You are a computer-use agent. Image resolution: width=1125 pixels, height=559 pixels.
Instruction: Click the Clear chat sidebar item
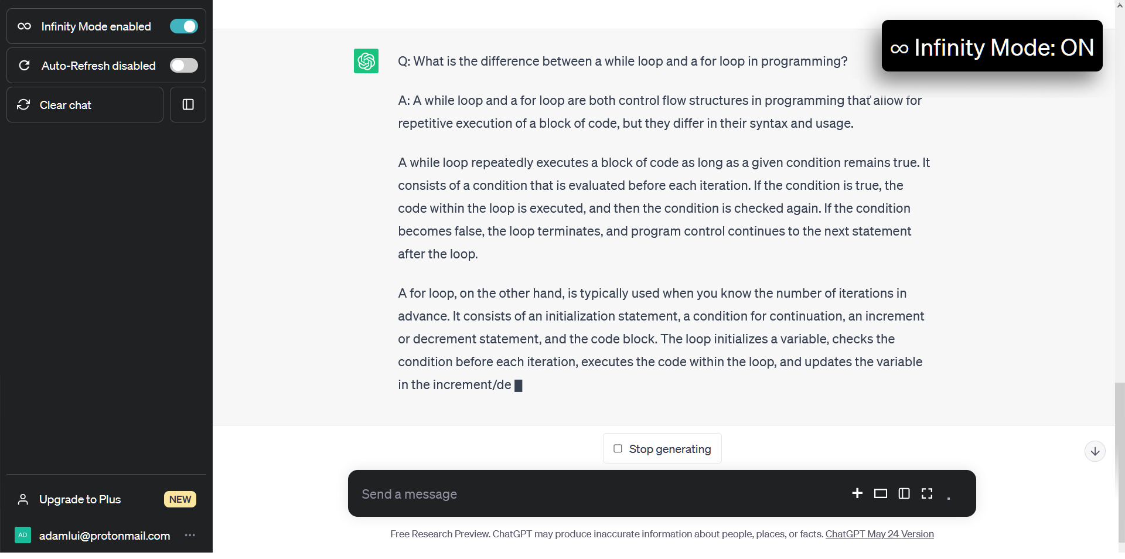pyautogui.click(x=85, y=105)
